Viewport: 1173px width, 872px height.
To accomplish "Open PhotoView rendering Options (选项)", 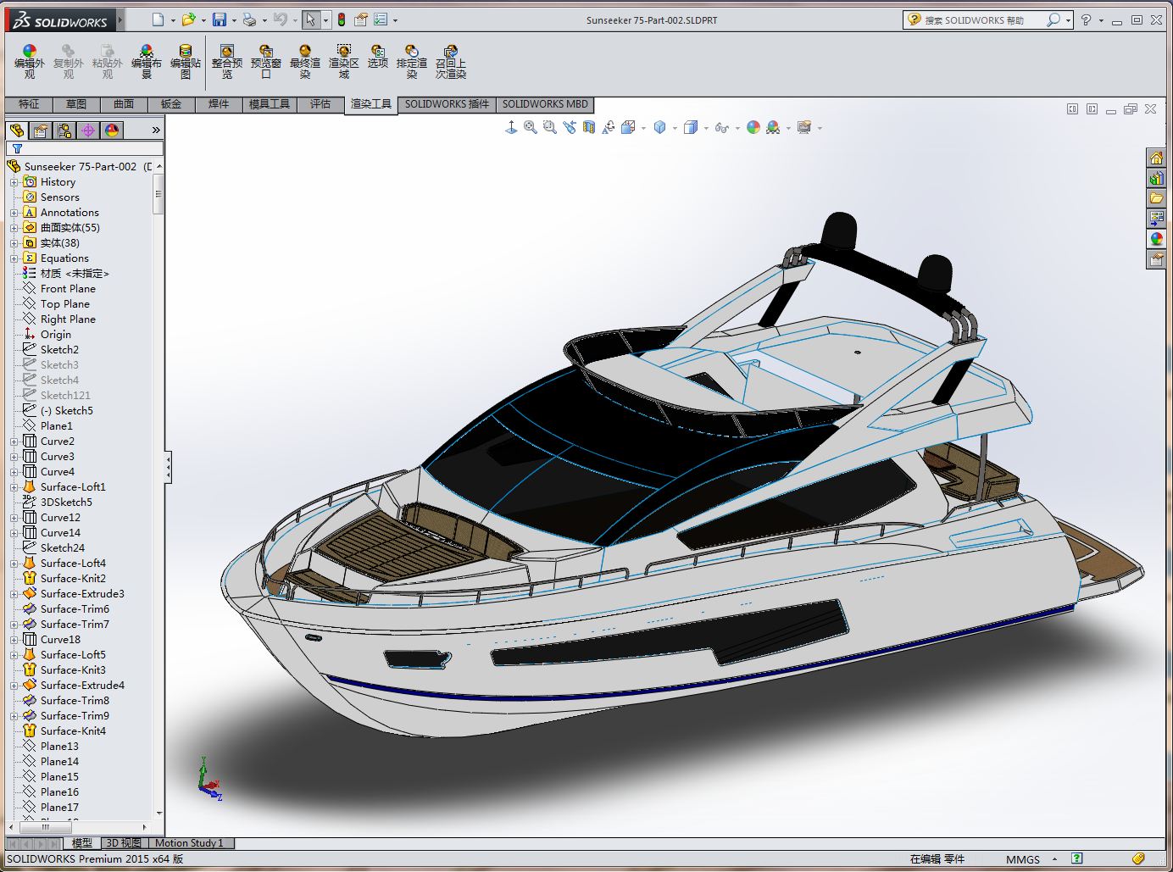I will tap(377, 61).
